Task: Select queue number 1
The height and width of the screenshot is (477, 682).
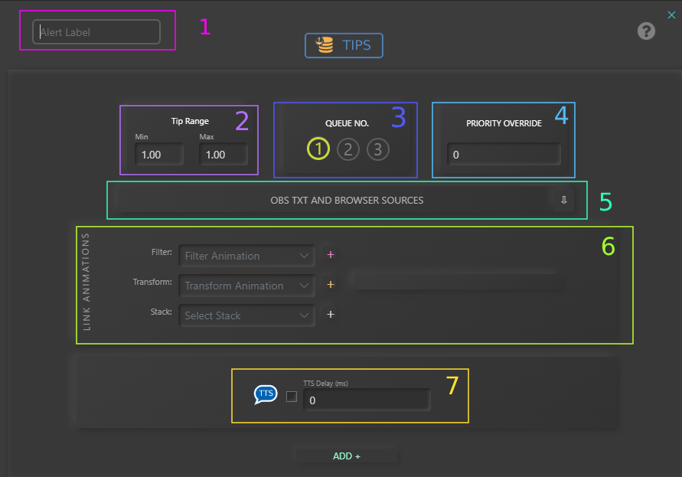Action: tap(318, 149)
